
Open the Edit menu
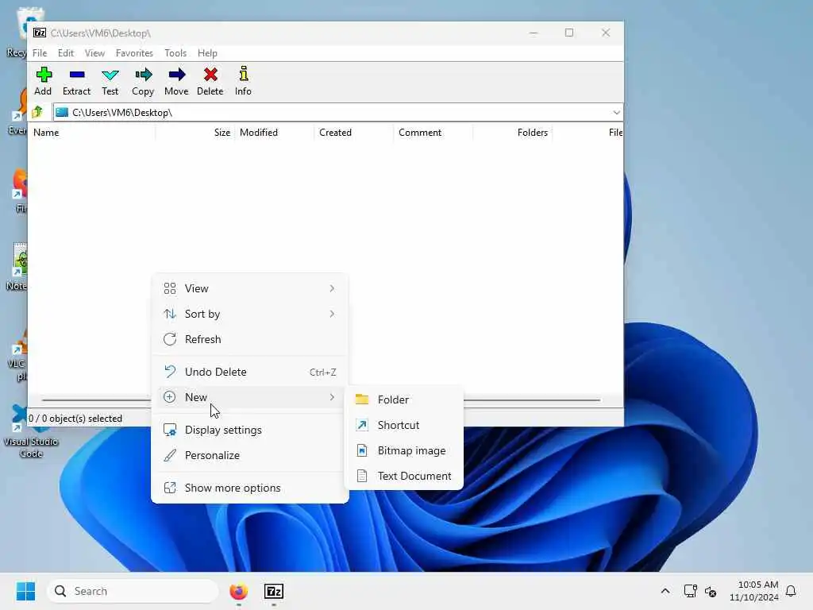point(65,53)
